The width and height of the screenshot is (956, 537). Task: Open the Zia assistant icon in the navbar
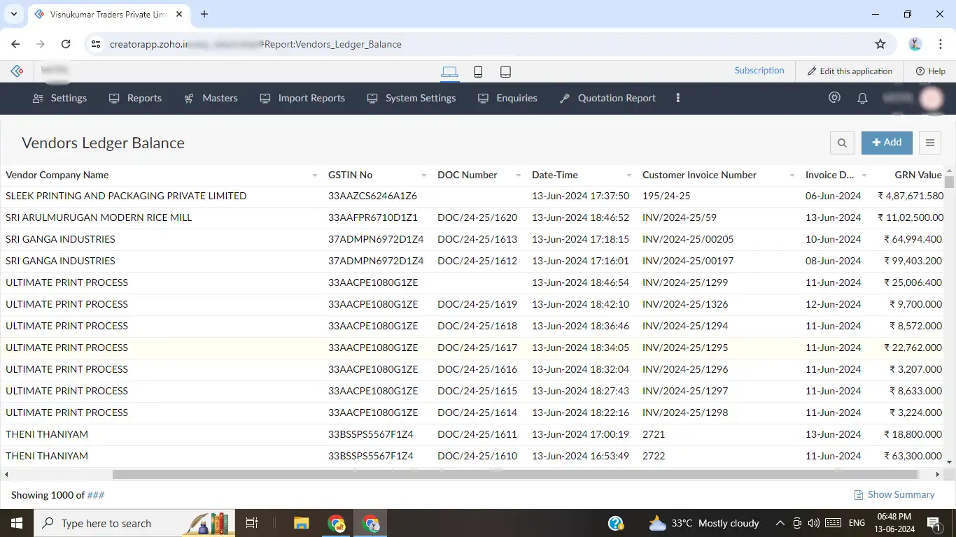pyautogui.click(x=834, y=98)
